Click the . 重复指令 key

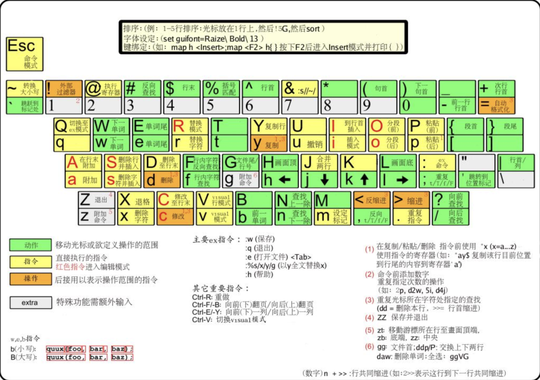[x=411, y=217]
